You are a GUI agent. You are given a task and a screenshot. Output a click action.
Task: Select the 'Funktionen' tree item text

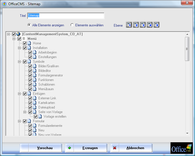pyautogui.click(x=46, y=80)
